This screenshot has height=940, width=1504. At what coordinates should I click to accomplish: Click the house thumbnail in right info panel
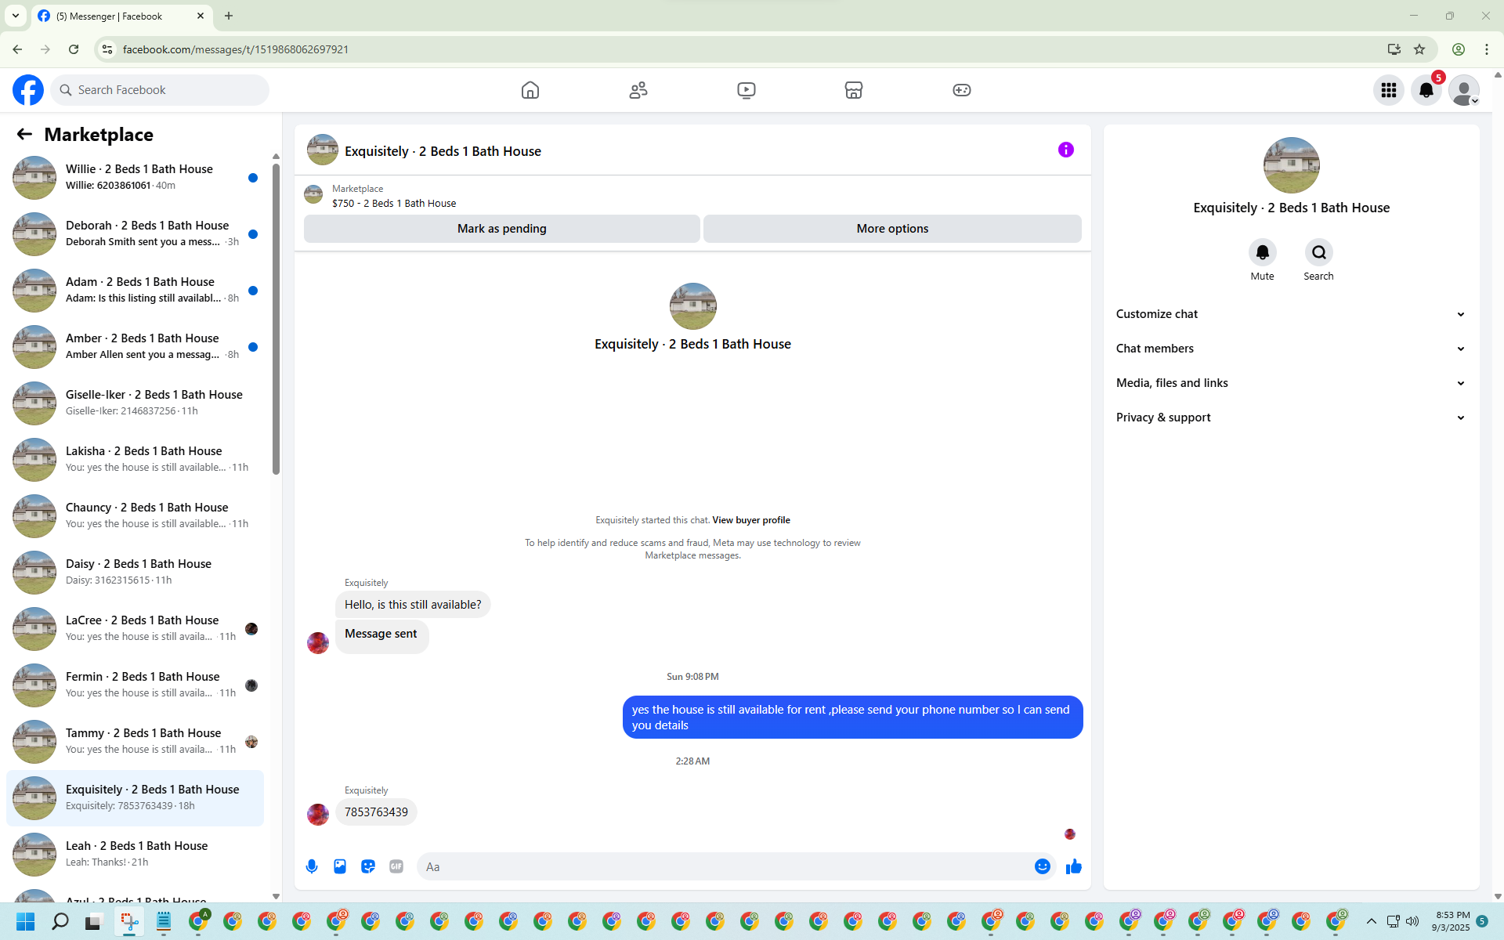tap(1291, 165)
